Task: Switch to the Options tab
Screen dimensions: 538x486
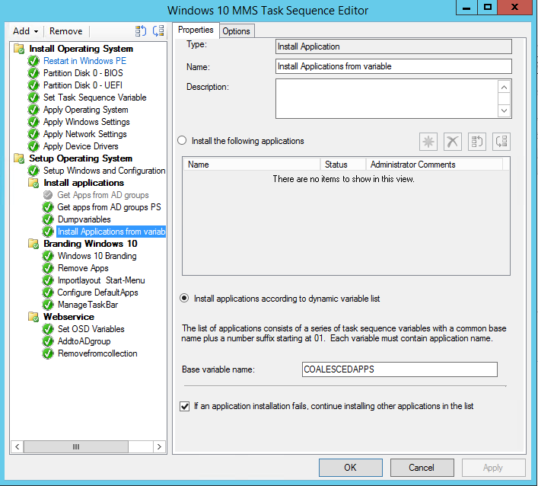Action: tap(236, 31)
